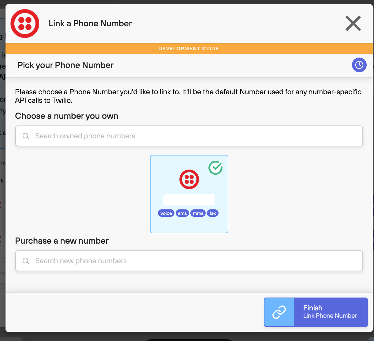This screenshot has height=341, width=374.
Task: Click Finish Link Phone Number button
Action: (316, 312)
